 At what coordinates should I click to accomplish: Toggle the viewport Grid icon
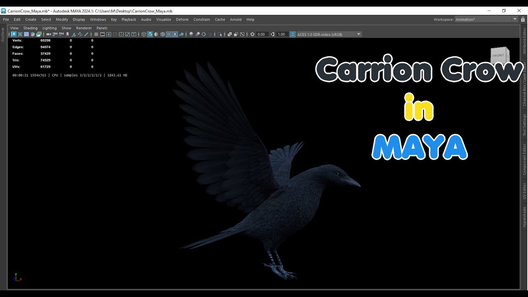(96, 34)
